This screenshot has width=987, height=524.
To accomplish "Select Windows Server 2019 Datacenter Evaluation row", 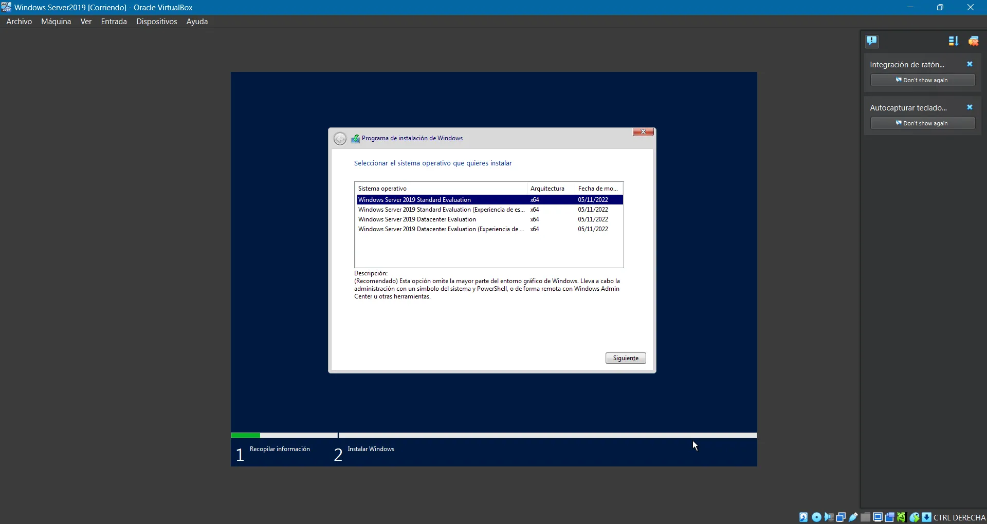I will tap(489, 219).
